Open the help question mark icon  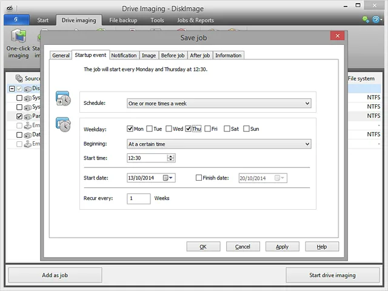(376, 19)
